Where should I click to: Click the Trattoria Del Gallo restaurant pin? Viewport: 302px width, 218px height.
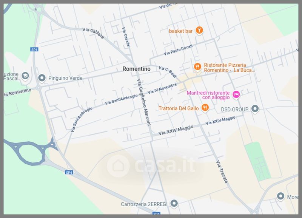click(x=205, y=108)
